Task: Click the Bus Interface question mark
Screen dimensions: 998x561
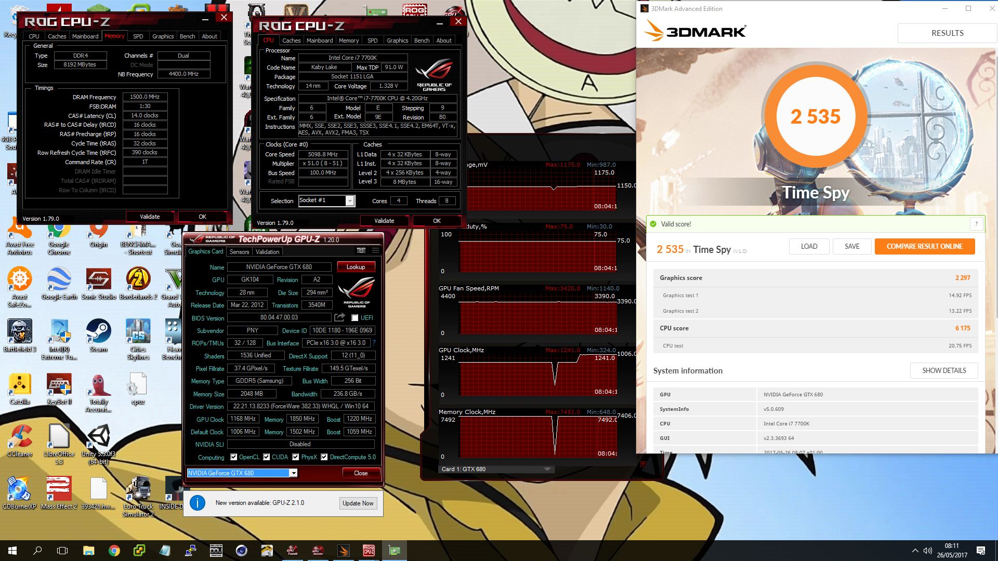Action: tap(374, 343)
